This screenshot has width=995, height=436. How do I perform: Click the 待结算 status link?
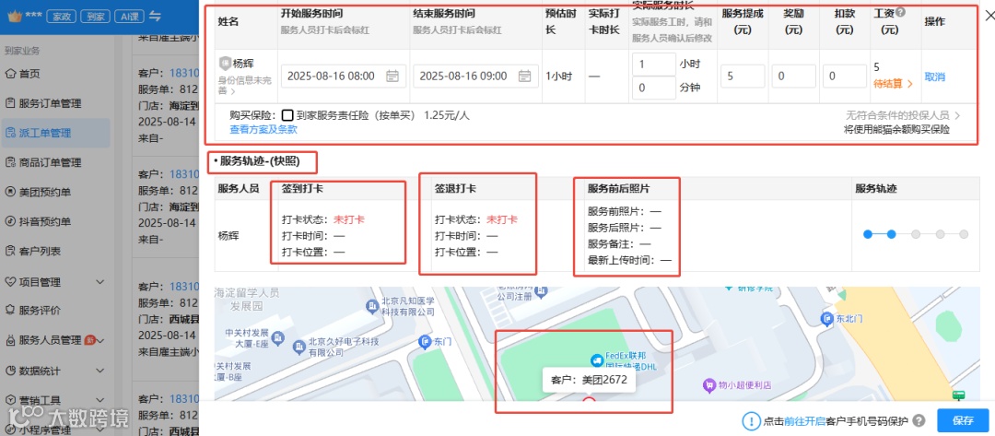click(893, 84)
